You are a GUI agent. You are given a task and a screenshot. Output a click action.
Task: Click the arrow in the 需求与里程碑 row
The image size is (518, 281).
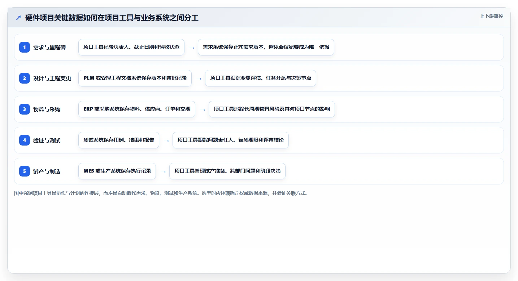coord(191,48)
